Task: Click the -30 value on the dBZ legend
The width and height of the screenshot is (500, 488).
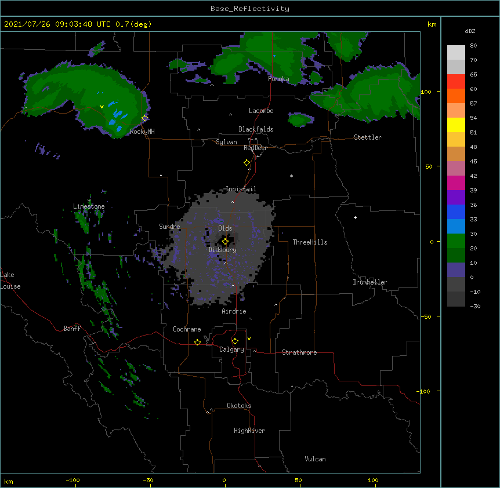Action: tap(475, 307)
